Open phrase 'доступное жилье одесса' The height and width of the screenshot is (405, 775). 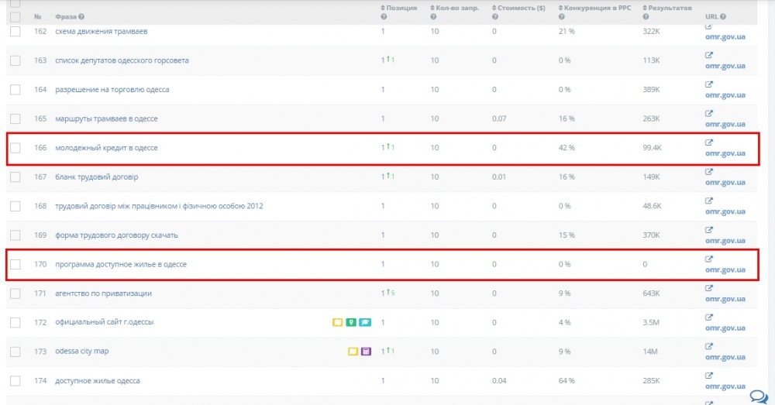point(97,381)
